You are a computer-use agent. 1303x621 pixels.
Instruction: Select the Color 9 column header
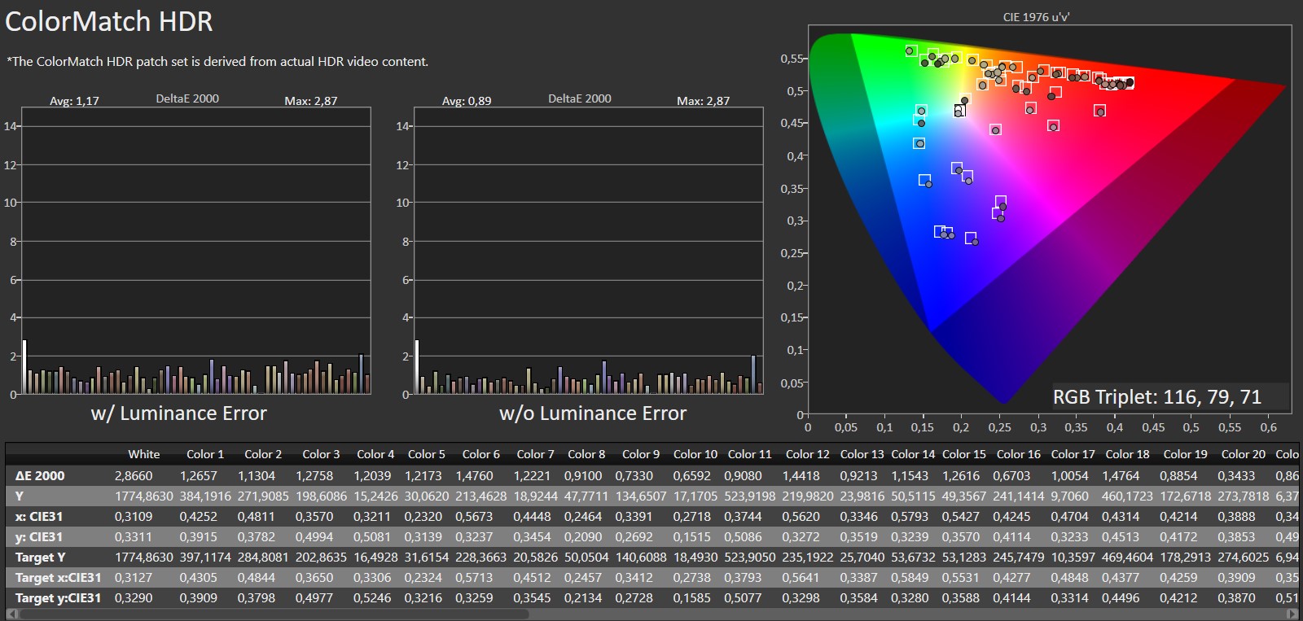tap(640, 454)
